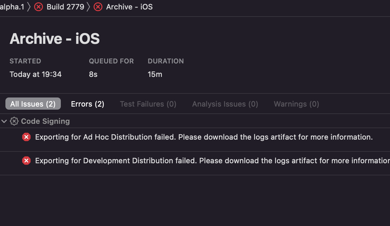Image resolution: width=390 pixels, height=226 pixels.
Task: Switch to the Warnings (0) tab
Action: pyautogui.click(x=296, y=104)
